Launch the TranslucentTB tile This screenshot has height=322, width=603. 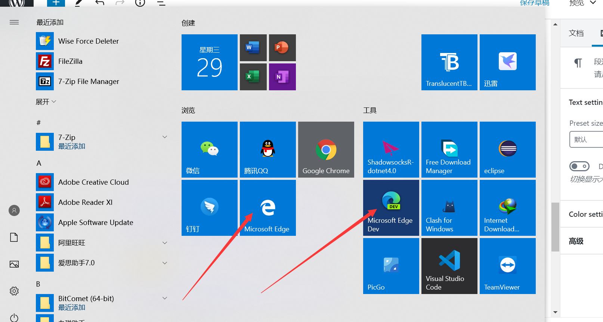click(449, 62)
